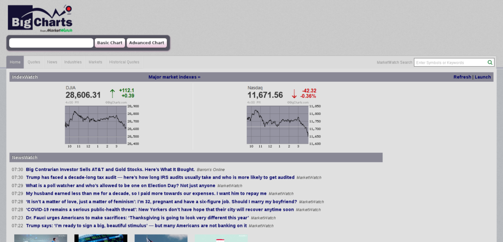Click the MarketWatch search magnifier icon
Image resolution: width=503 pixels, height=242 pixels.
click(x=490, y=62)
